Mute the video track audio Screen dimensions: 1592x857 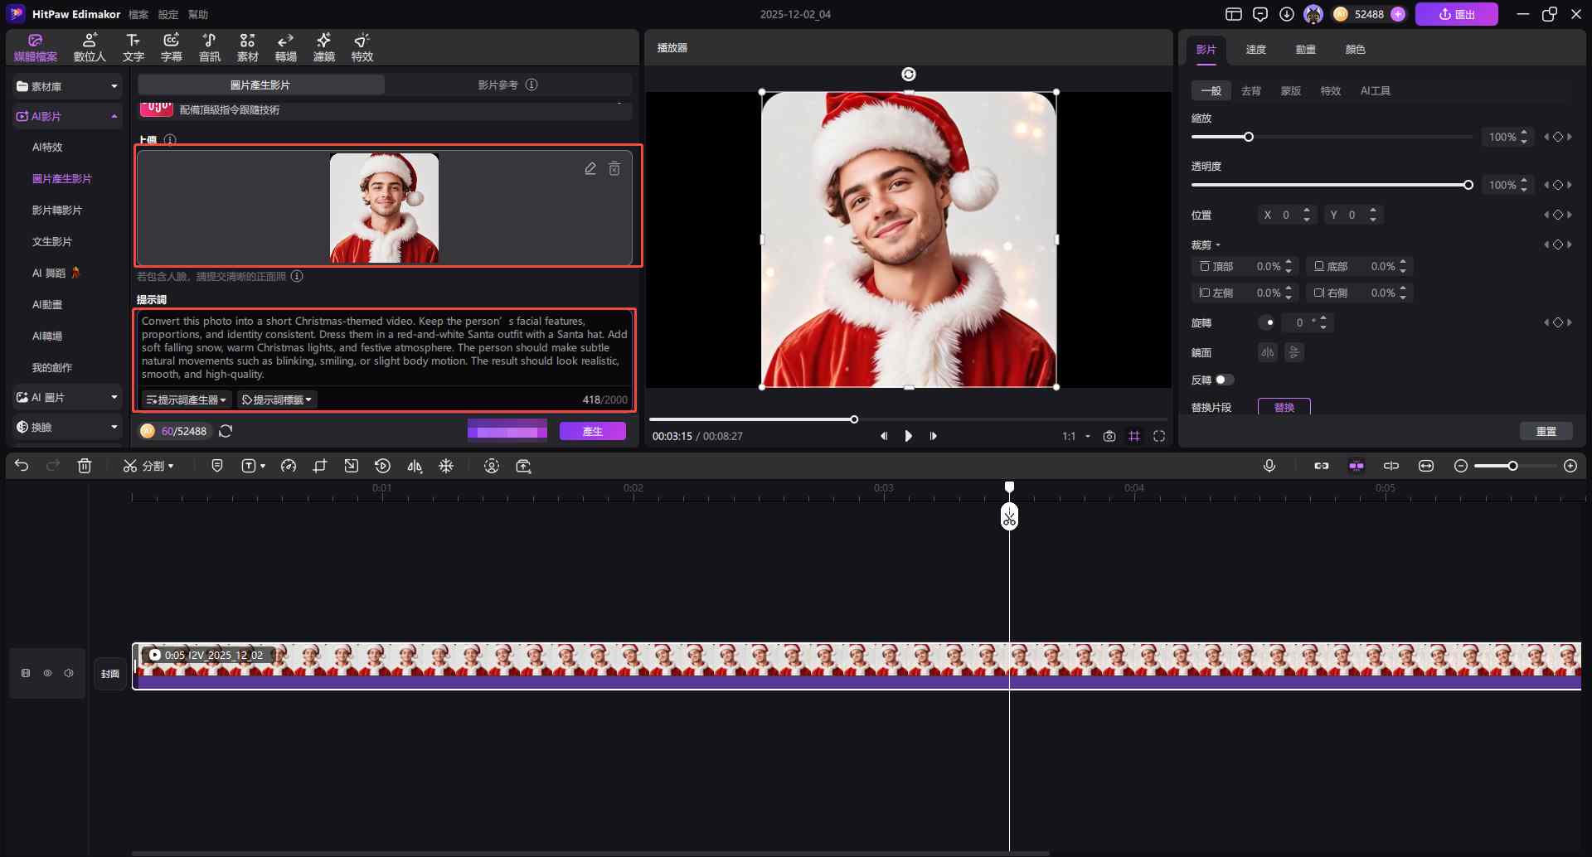[69, 673]
